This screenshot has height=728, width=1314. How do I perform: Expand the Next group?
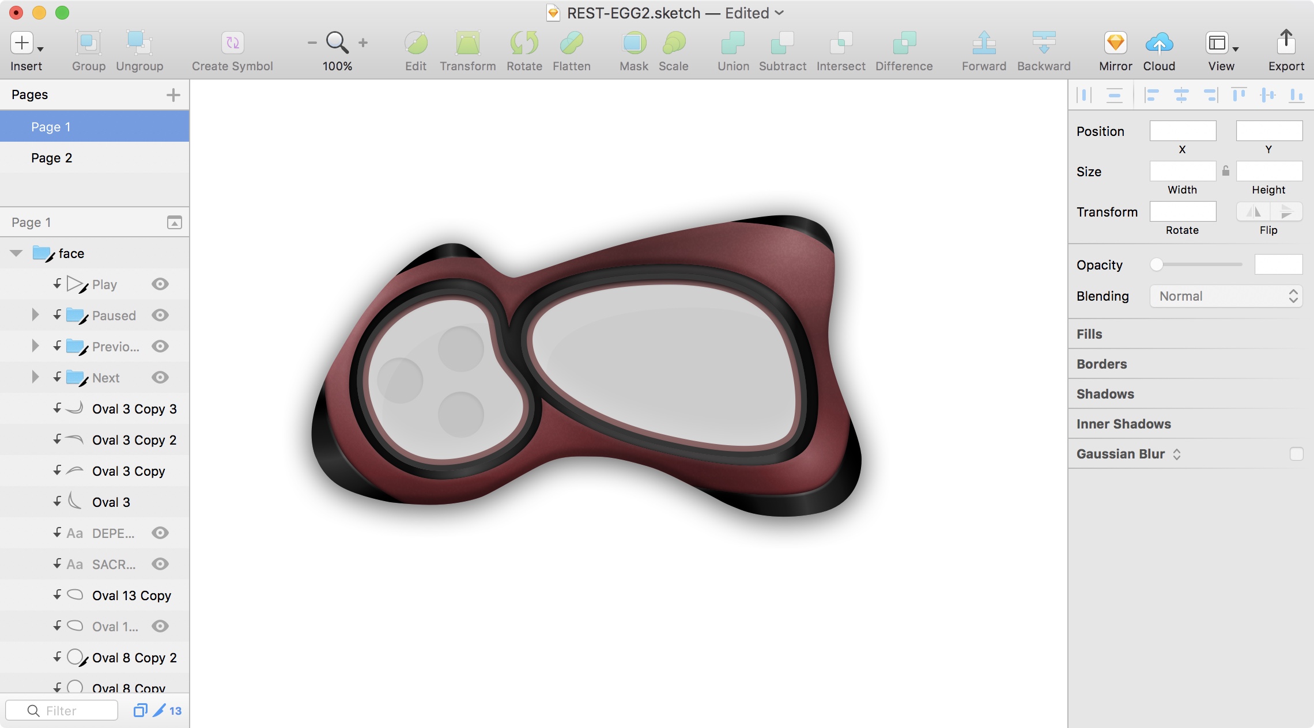click(35, 377)
